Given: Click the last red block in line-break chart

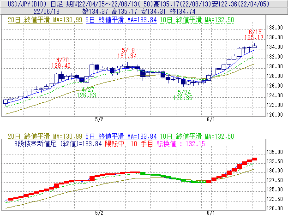Looking at the screenshot, I should tap(255, 159).
